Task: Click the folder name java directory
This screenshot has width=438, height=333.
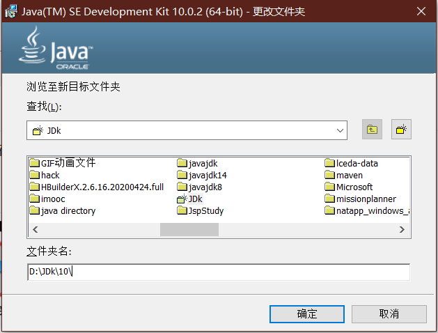Action: [68, 211]
